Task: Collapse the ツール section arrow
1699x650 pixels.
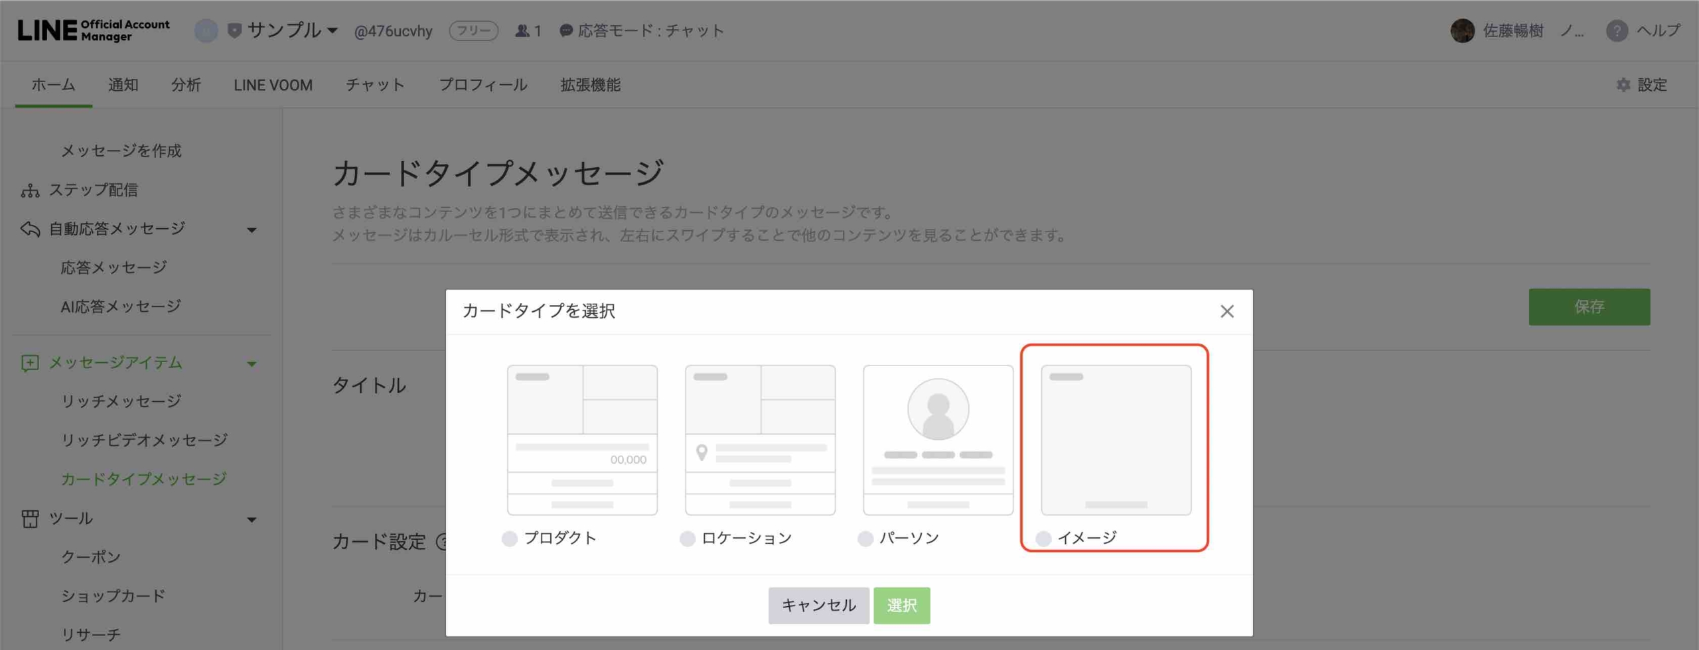Action: pos(252,519)
